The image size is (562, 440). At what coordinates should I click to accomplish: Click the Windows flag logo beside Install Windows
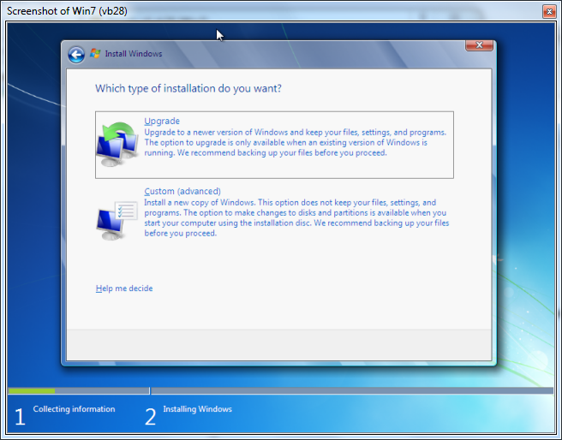tap(95, 53)
